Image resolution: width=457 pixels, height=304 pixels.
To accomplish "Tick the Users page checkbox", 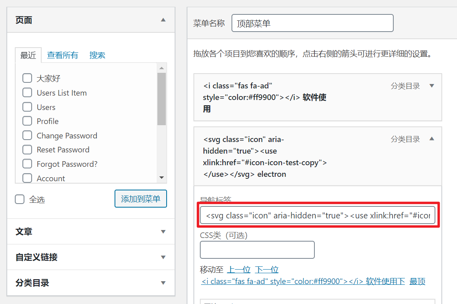I will click(x=27, y=107).
